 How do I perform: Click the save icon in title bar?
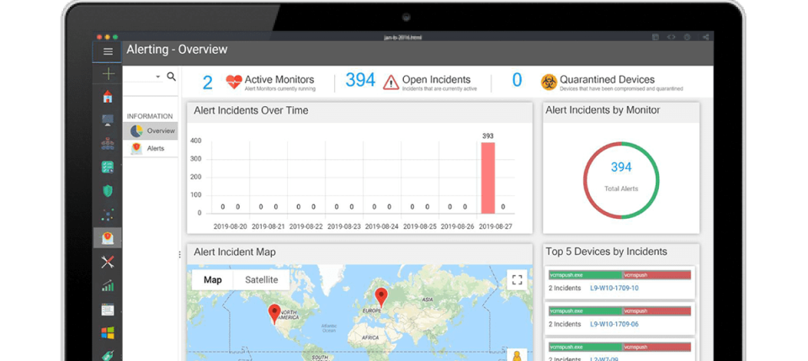(656, 37)
